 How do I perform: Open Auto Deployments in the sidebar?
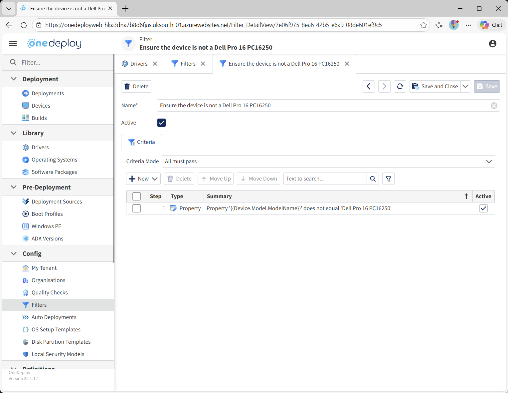[x=54, y=317]
